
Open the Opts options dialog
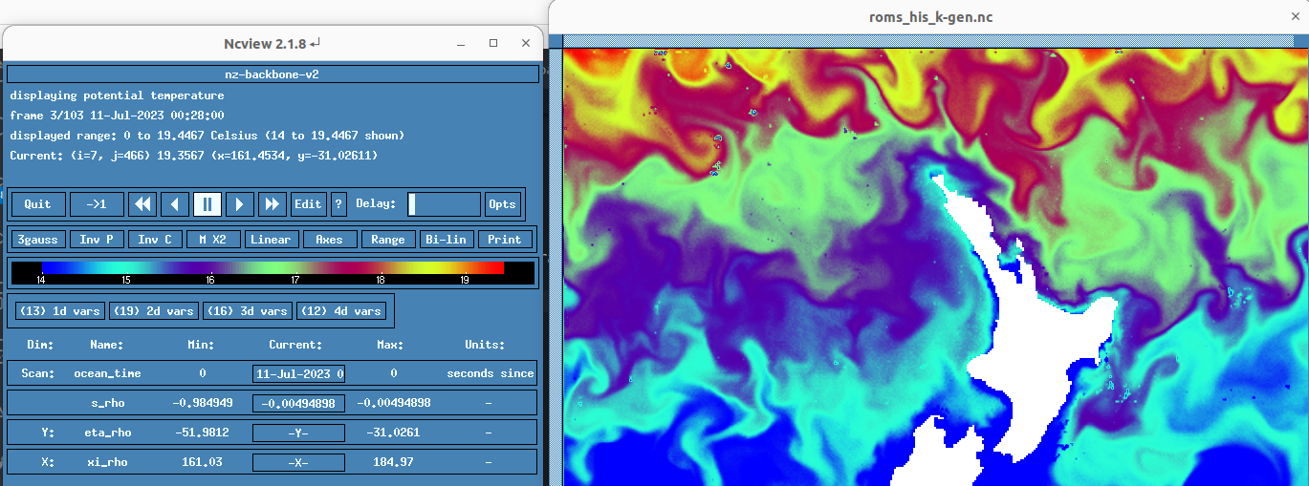click(x=502, y=204)
